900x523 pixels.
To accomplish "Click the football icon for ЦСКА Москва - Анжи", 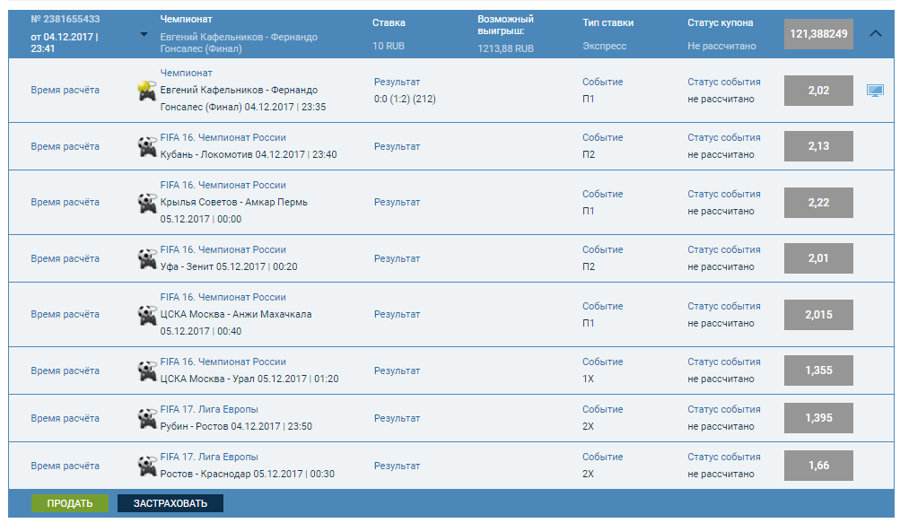I will coord(147,315).
